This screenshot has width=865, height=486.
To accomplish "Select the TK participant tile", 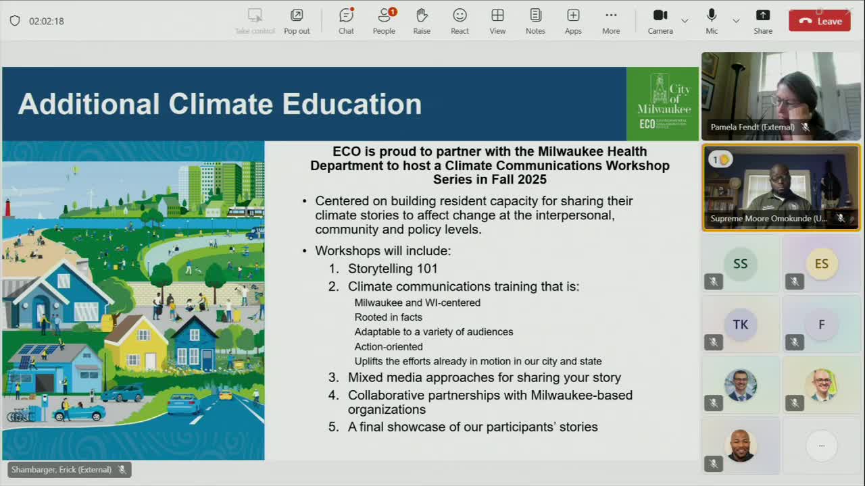I will [741, 325].
